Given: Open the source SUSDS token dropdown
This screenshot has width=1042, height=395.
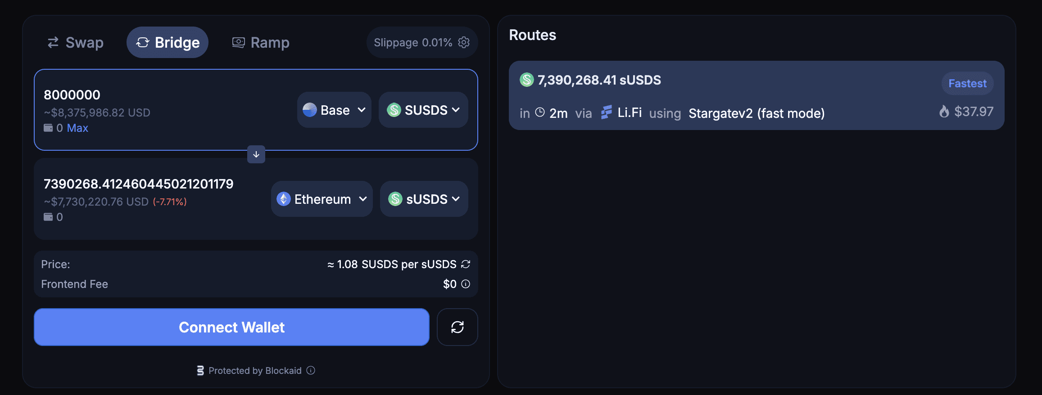Looking at the screenshot, I should (x=423, y=110).
